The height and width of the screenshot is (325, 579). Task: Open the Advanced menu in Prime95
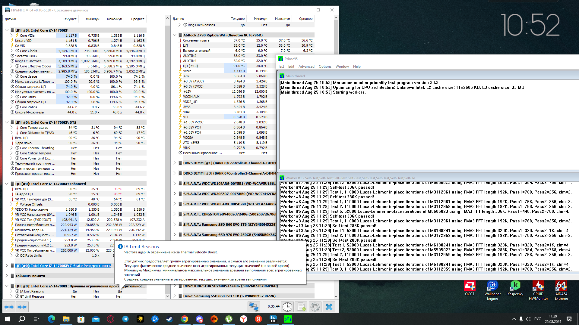point(306,67)
